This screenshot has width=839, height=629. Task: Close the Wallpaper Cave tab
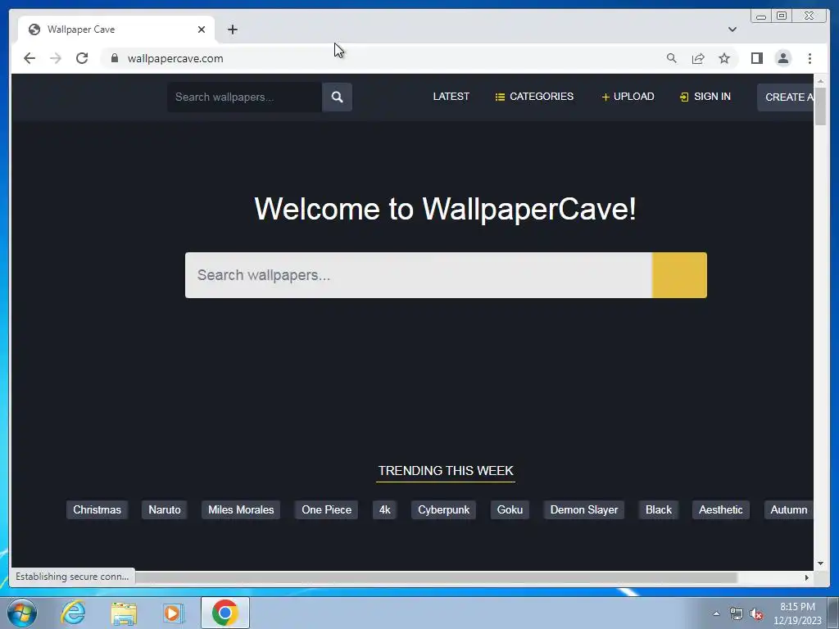202,29
